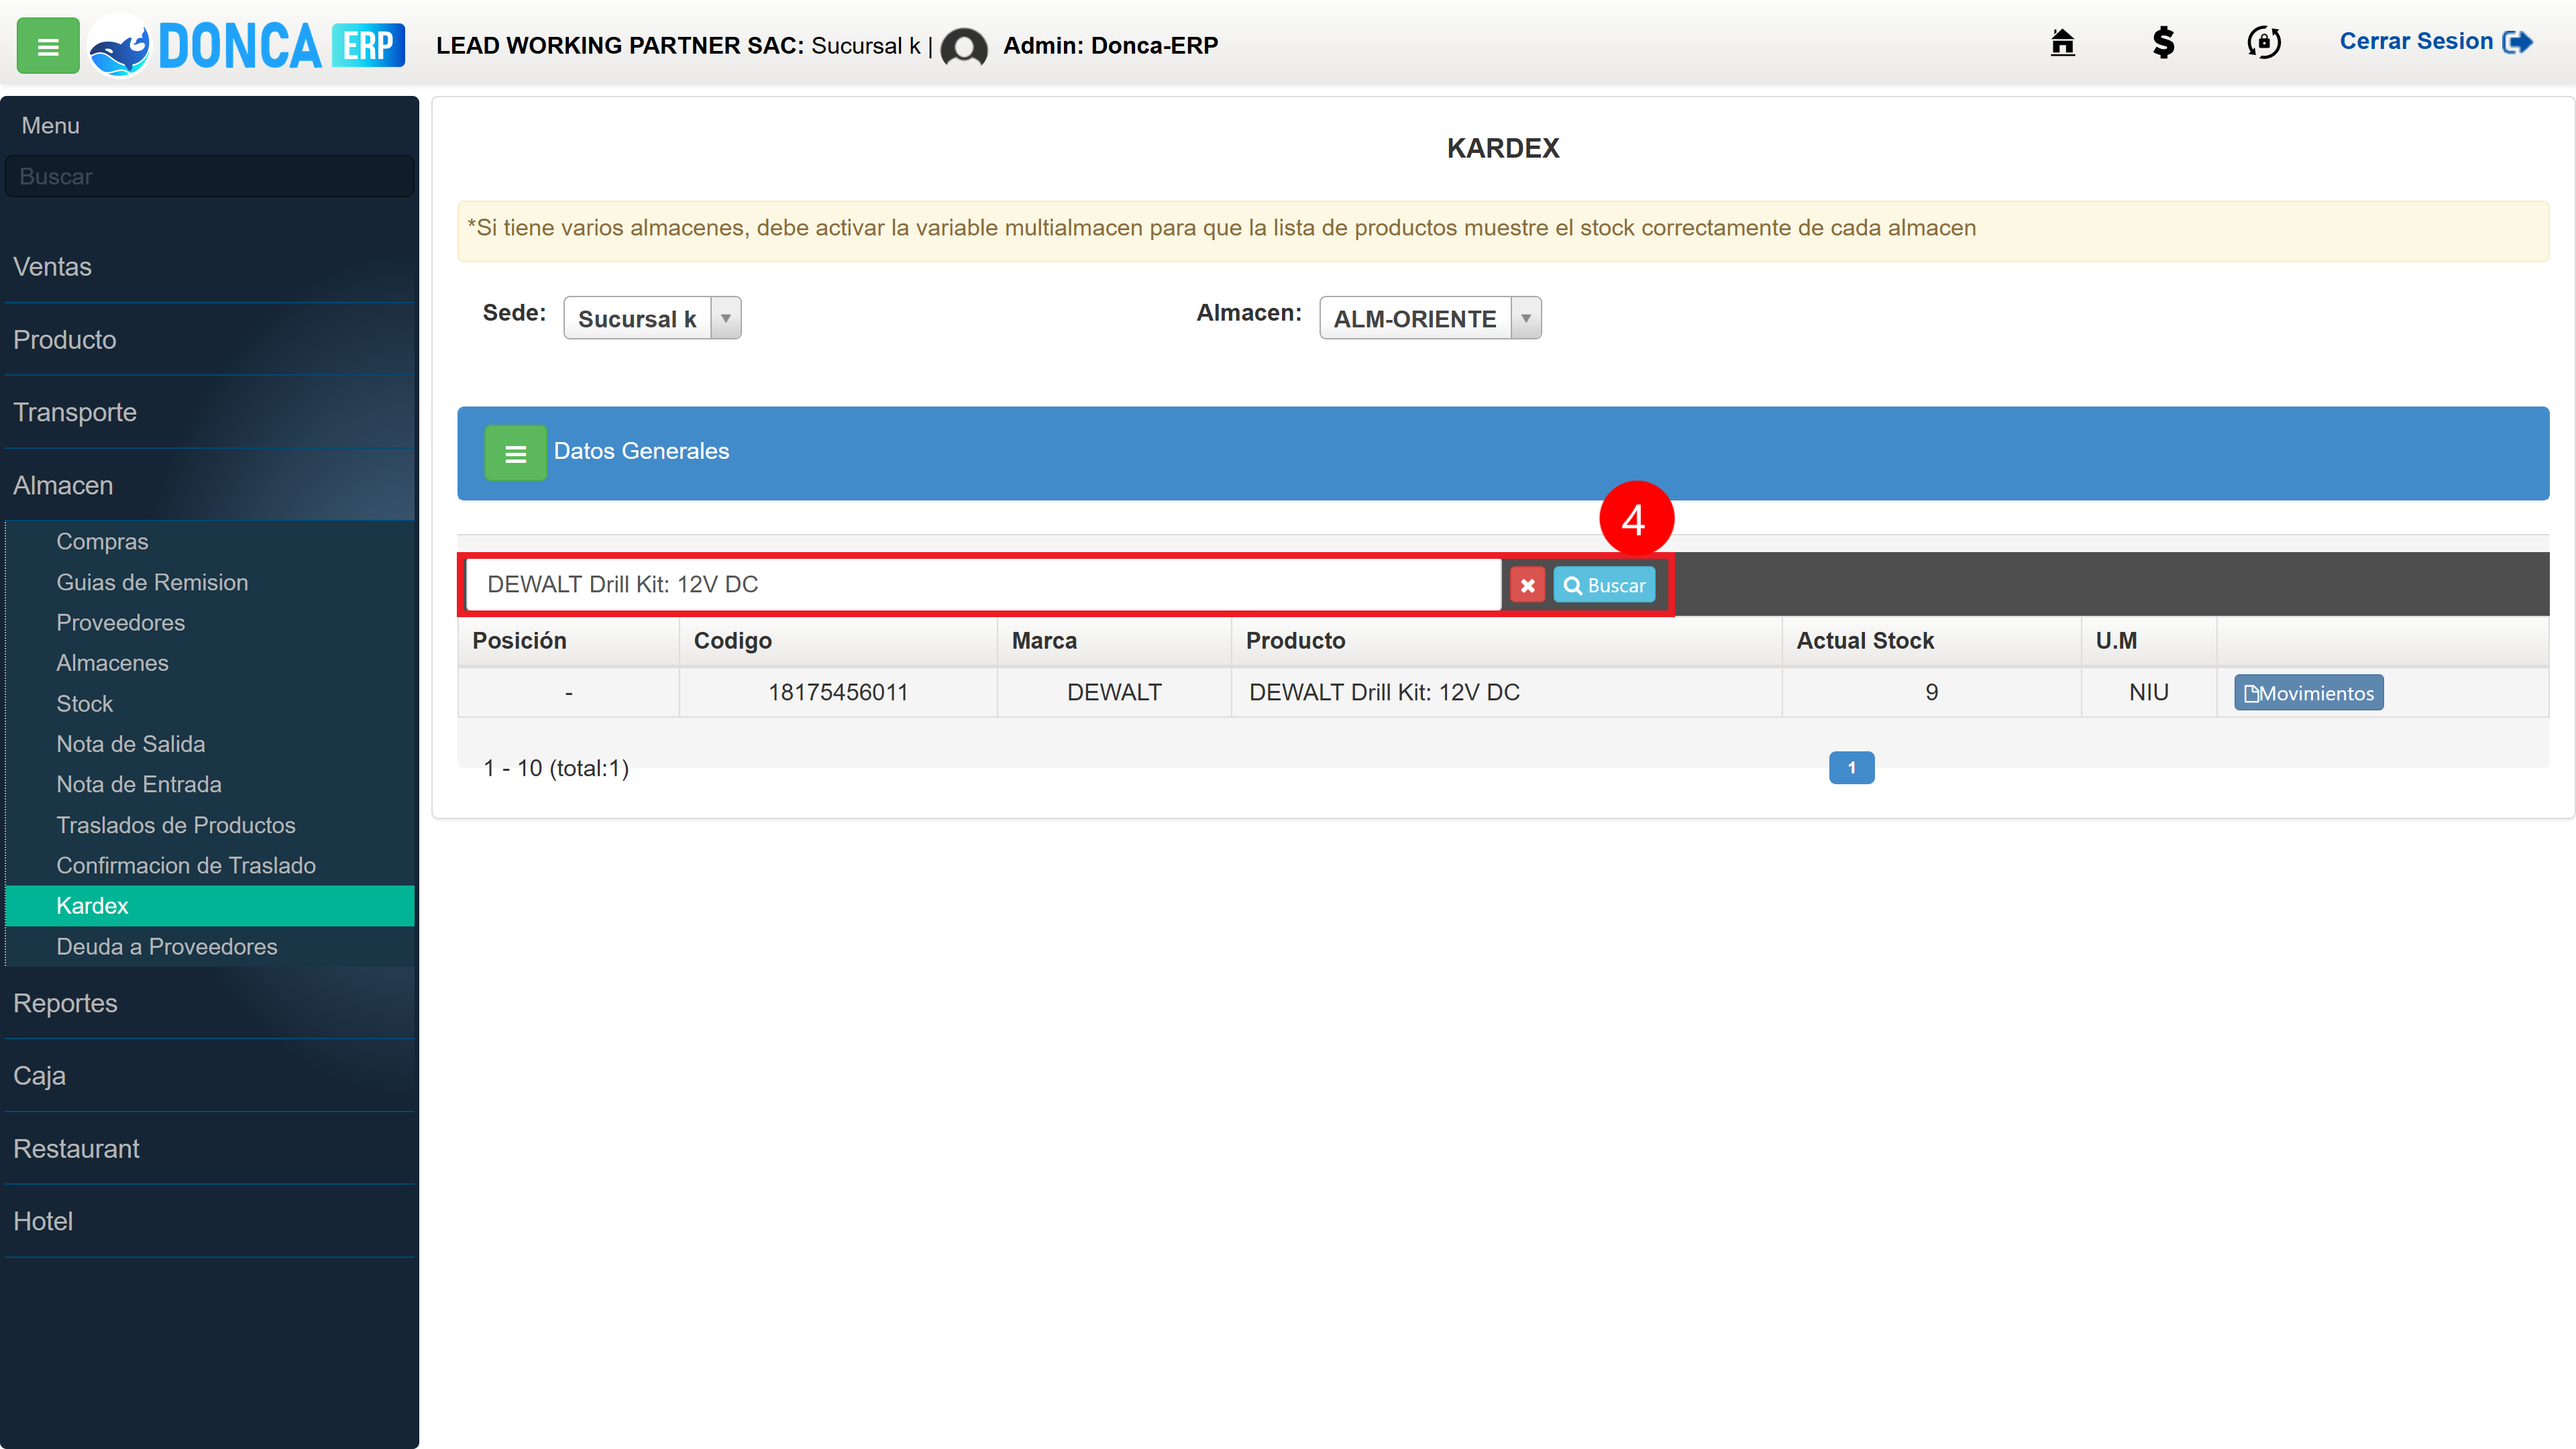This screenshot has width=2576, height=1449.
Task: Click the Admin: Donca-ERP user label
Action: point(1110,45)
